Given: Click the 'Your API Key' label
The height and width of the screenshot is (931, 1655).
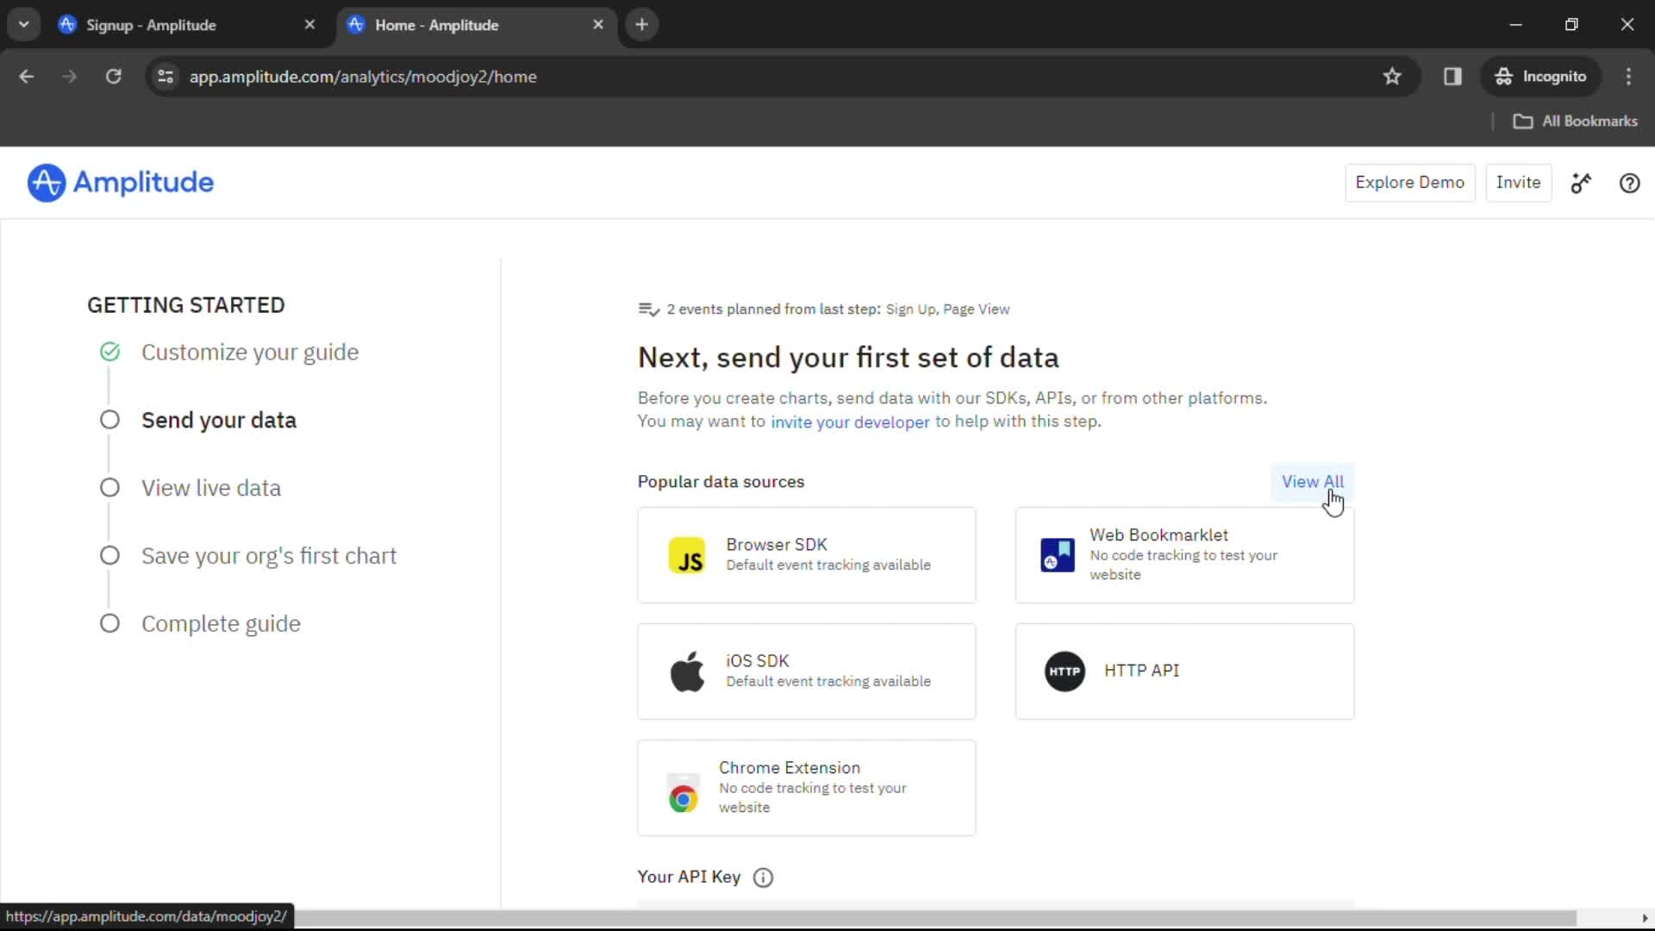Looking at the screenshot, I should 689,877.
